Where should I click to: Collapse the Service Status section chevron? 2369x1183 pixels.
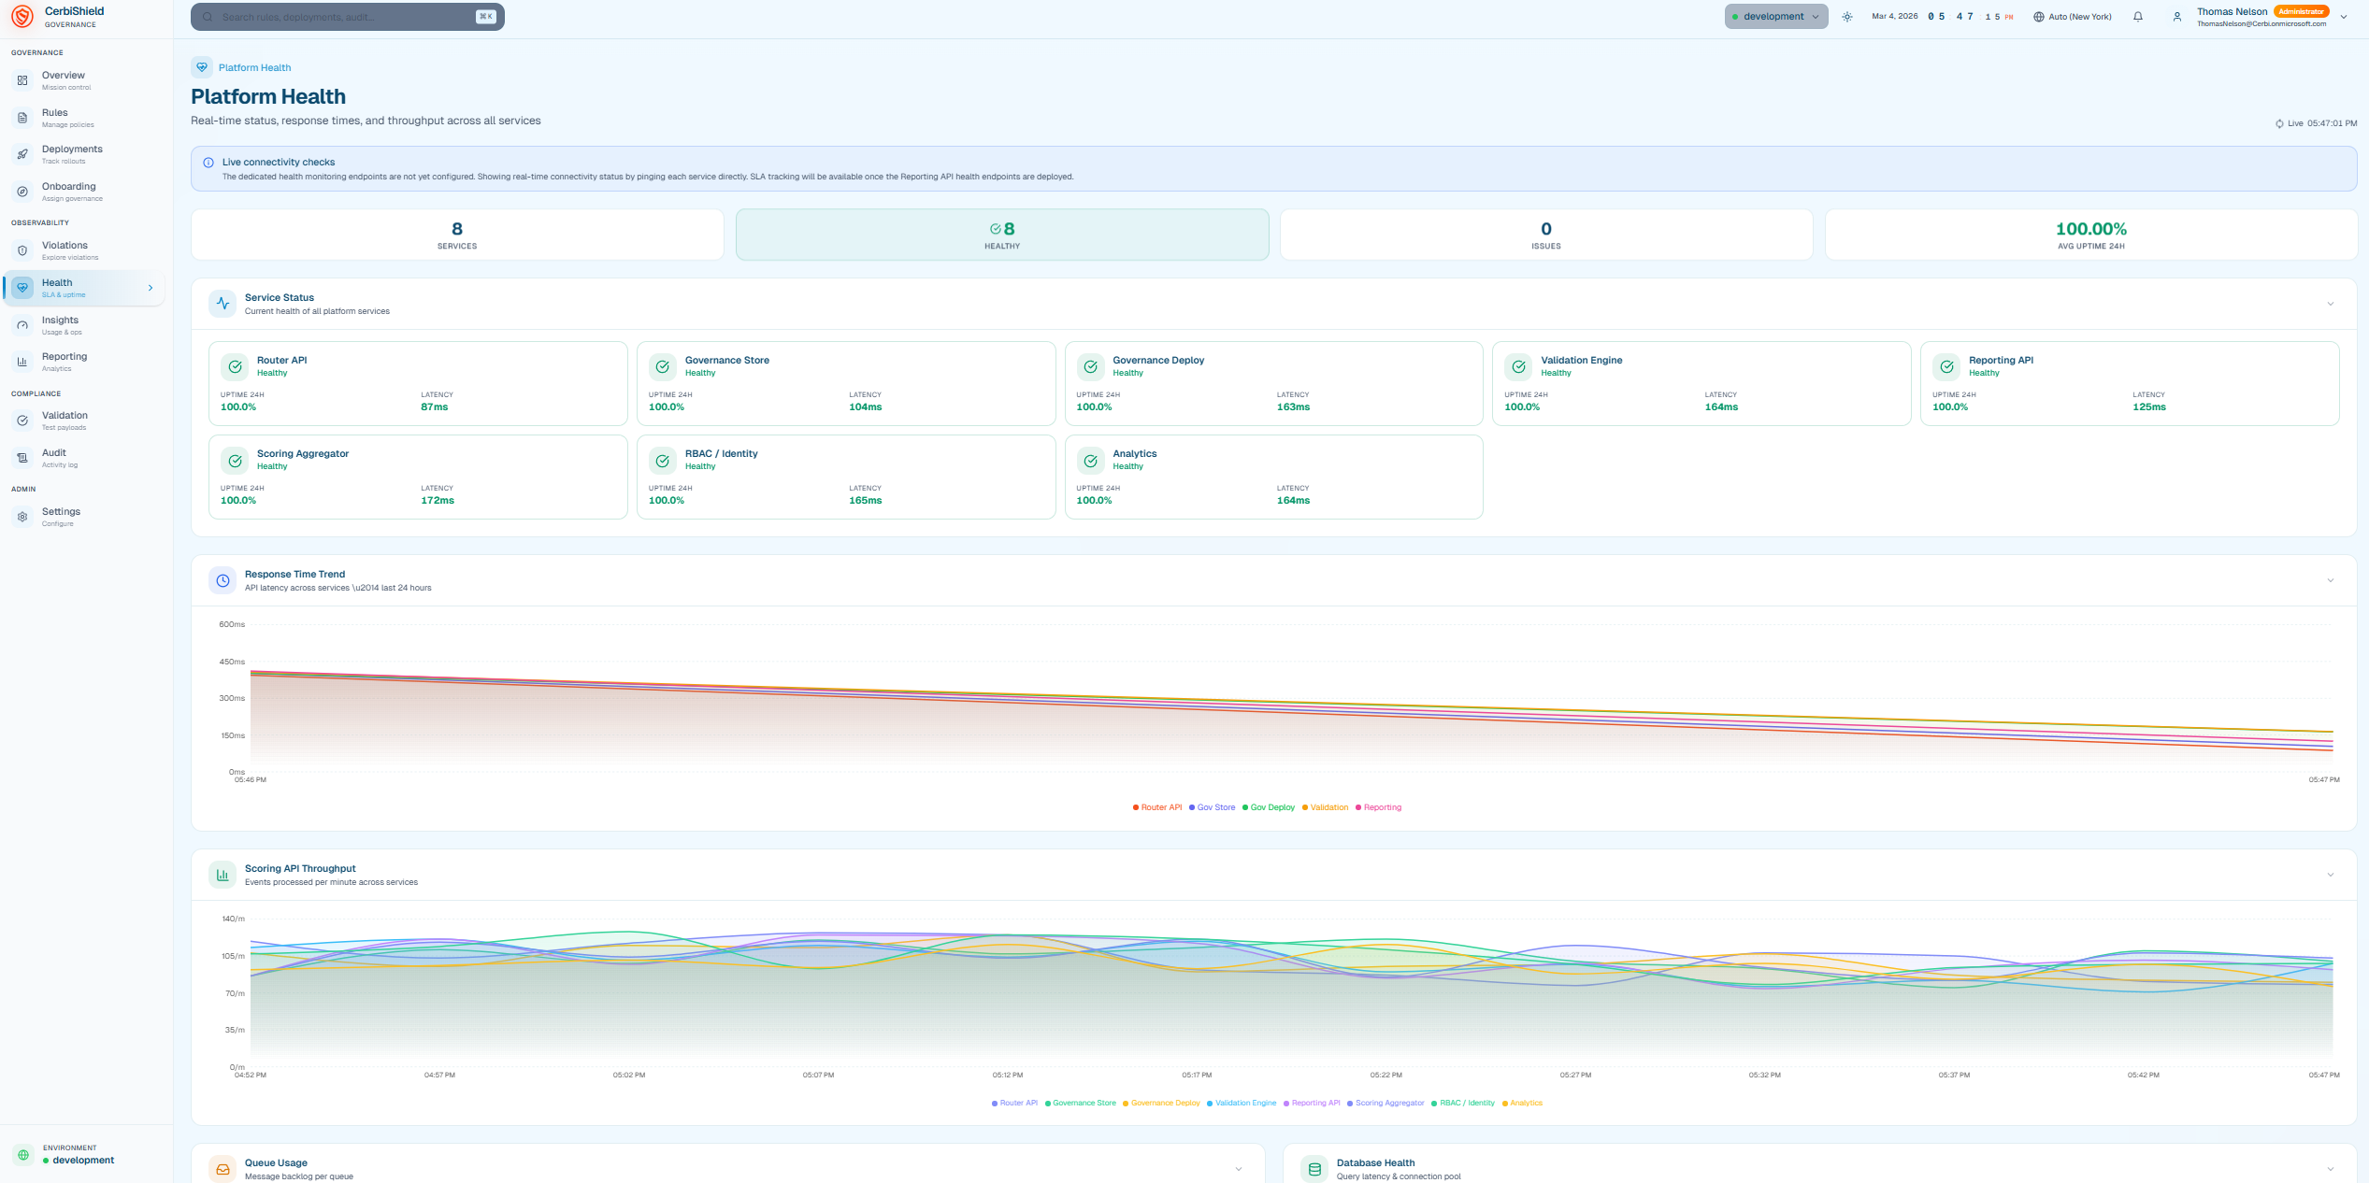coord(2330,304)
